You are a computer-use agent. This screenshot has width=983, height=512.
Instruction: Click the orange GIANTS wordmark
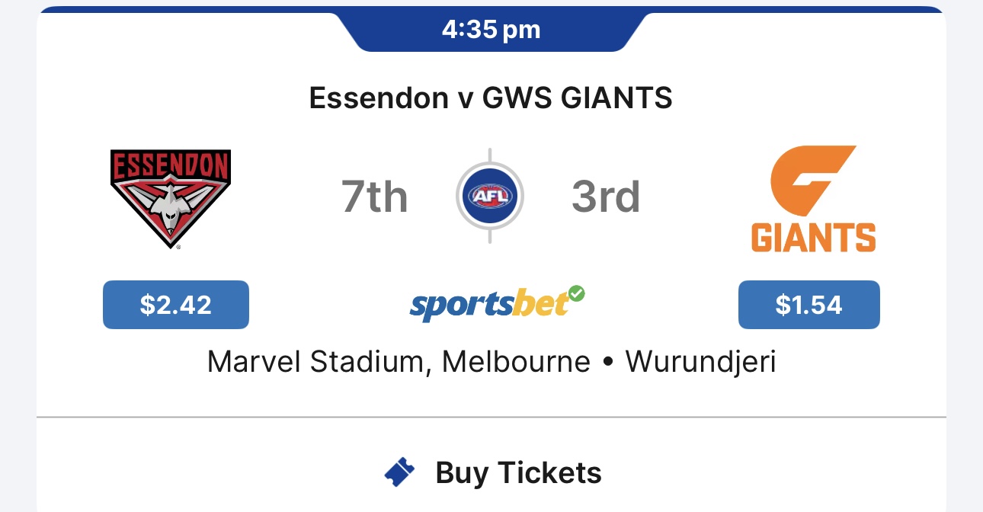(813, 237)
